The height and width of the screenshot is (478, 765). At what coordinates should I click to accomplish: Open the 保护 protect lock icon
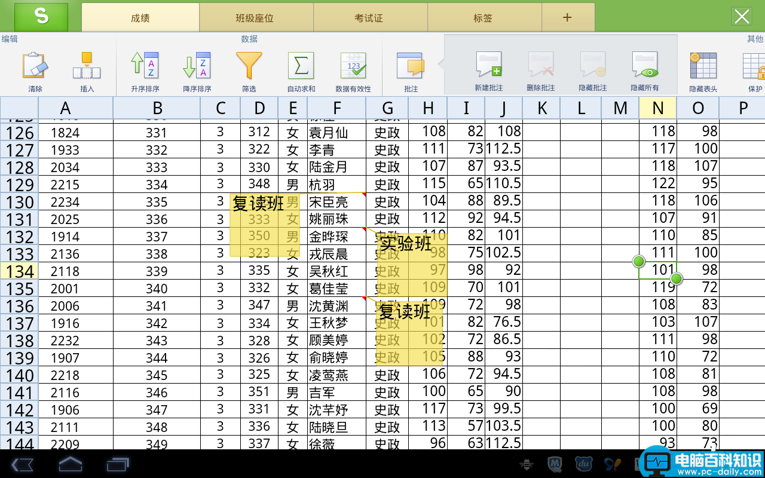pyautogui.click(x=754, y=66)
